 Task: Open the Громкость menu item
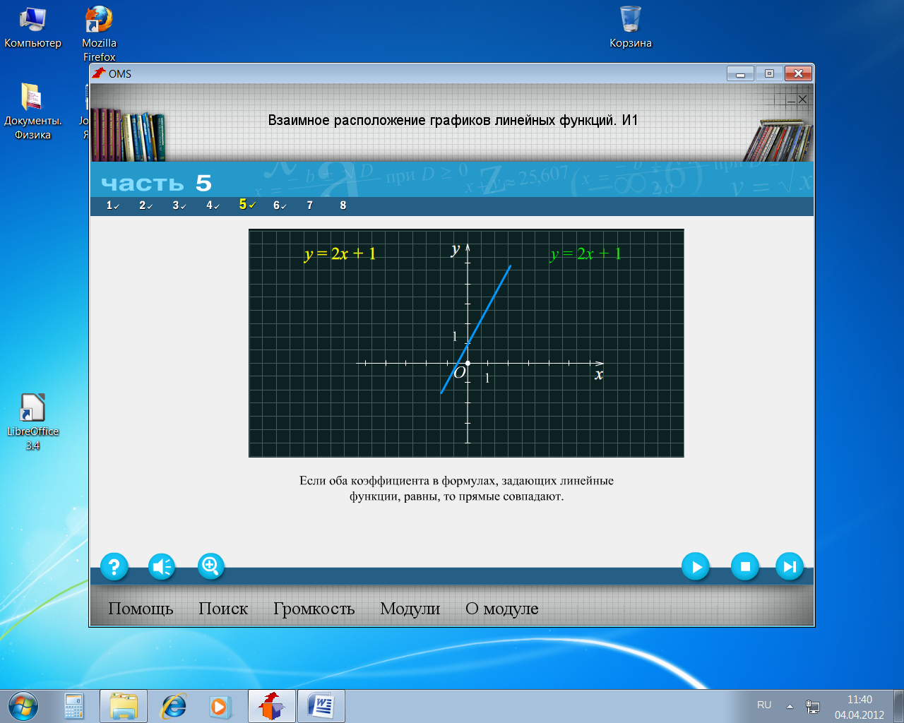314,609
